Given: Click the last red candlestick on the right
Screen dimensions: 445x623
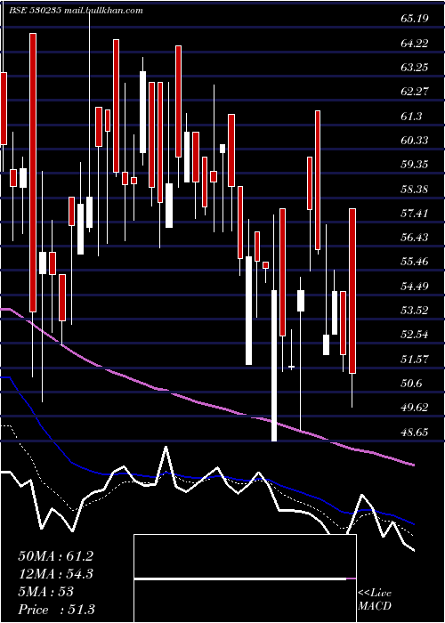Looking at the screenshot, I should coord(352,291).
